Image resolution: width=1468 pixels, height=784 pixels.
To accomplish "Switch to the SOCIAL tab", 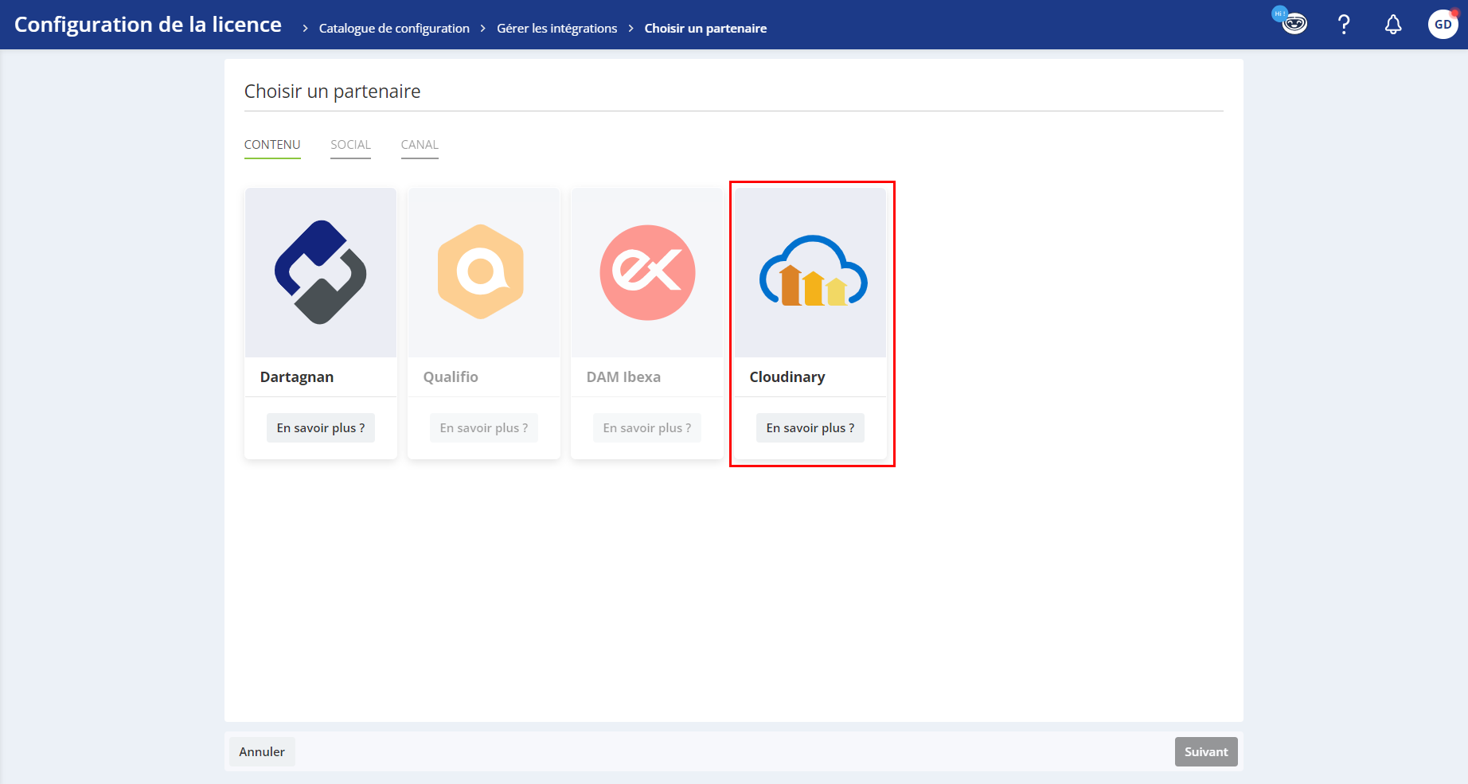I will (x=351, y=145).
